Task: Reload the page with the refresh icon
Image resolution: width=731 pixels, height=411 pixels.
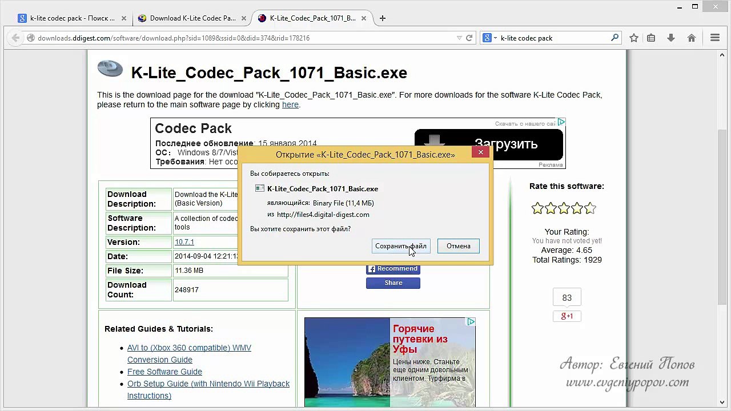Action: [x=469, y=38]
